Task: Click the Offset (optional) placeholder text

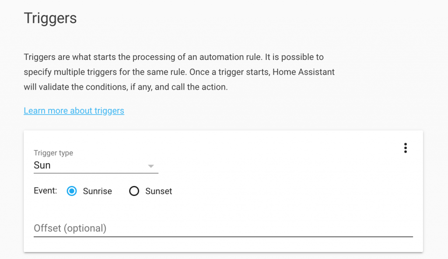Action: (70, 228)
